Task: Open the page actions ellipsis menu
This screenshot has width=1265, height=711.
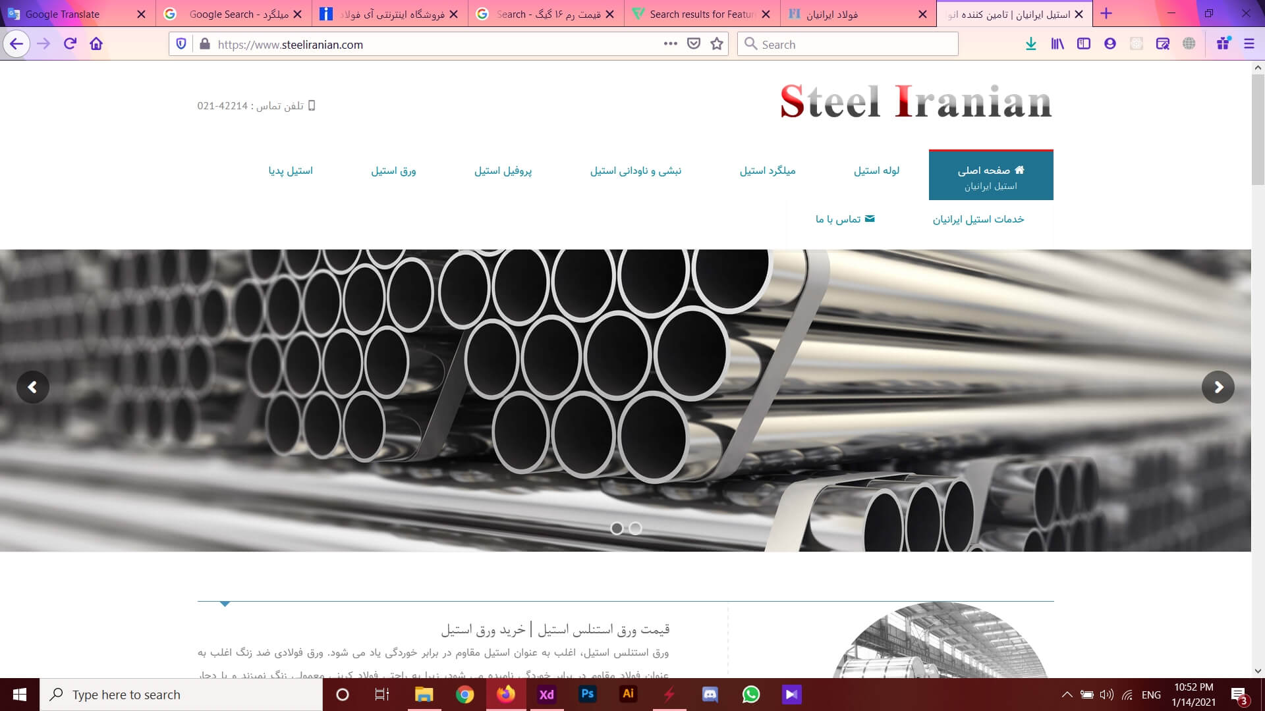Action: [x=669, y=44]
